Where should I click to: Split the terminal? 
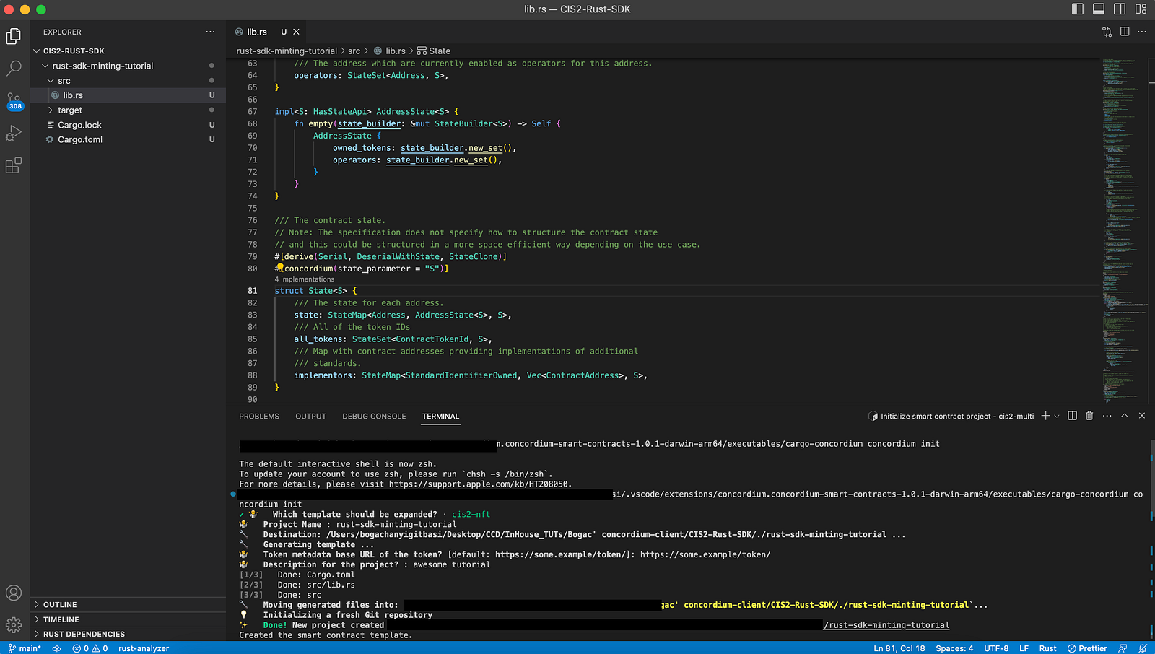[1073, 416]
